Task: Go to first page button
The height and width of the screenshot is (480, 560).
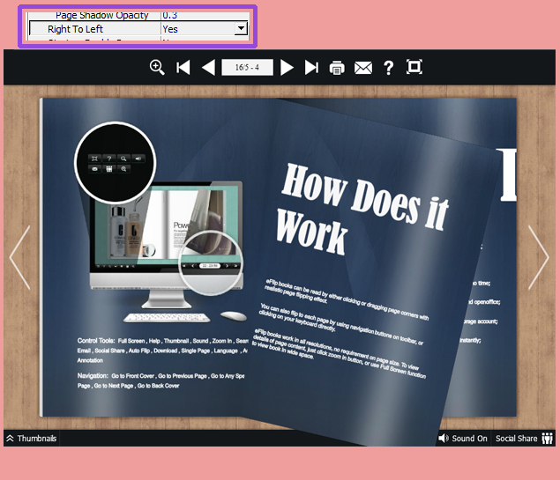Action: pyautogui.click(x=183, y=68)
